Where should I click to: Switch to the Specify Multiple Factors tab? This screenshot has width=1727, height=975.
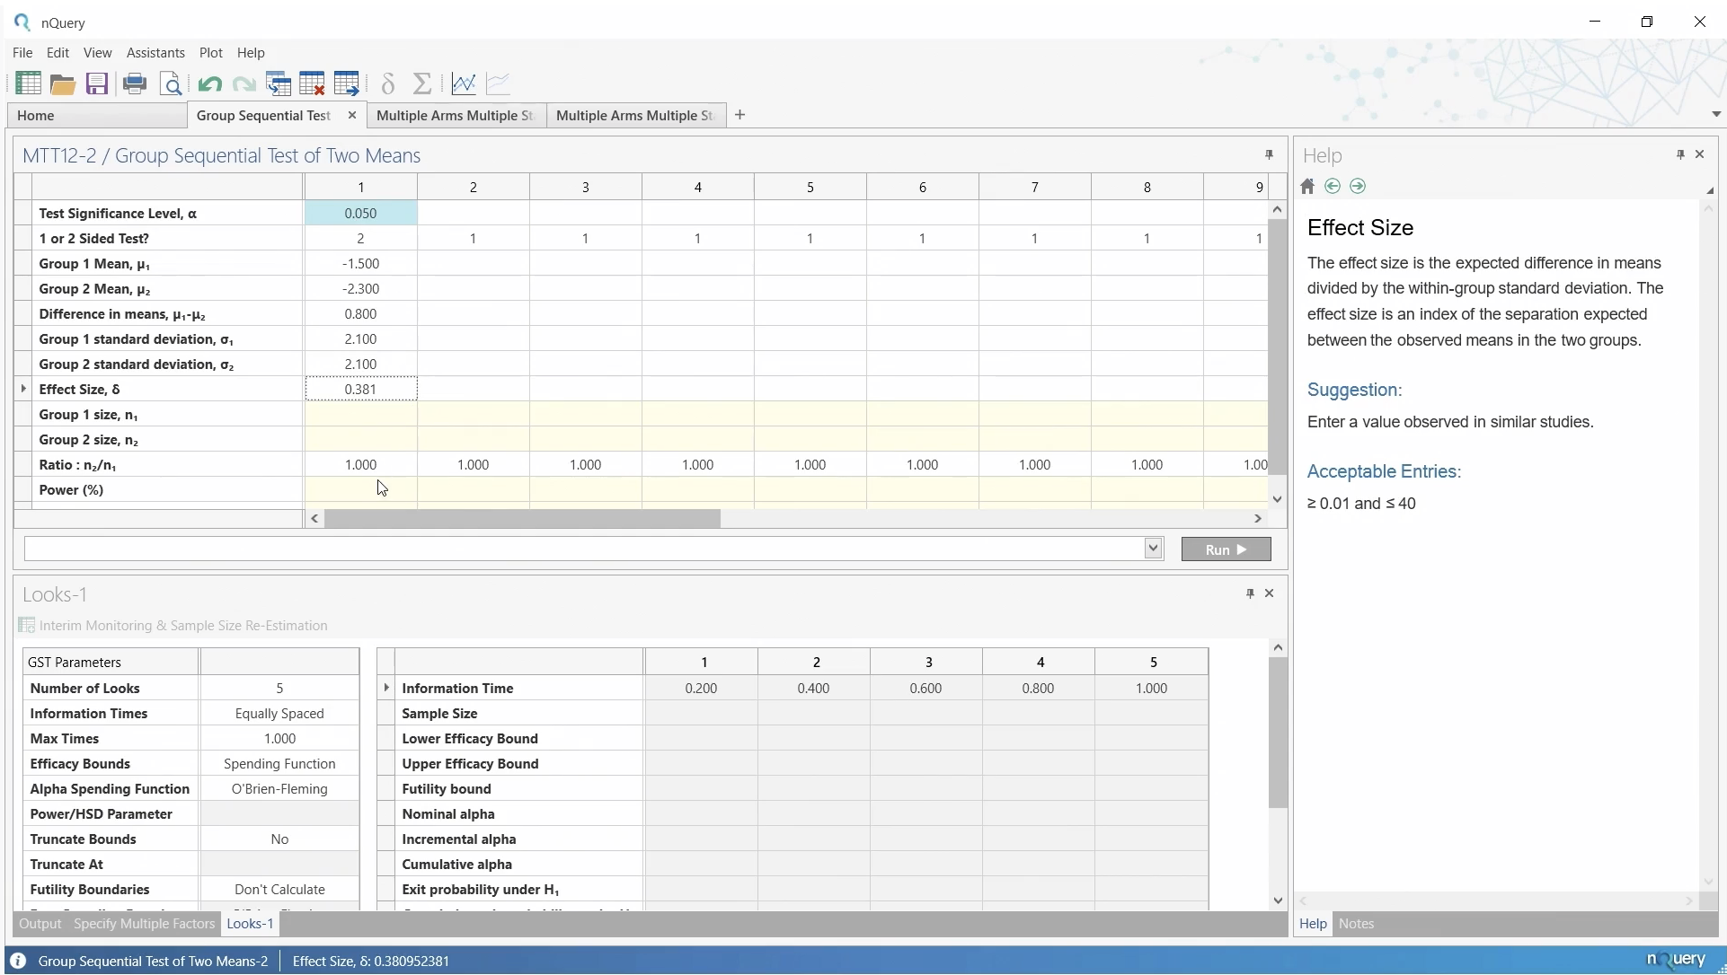click(x=144, y=924)
